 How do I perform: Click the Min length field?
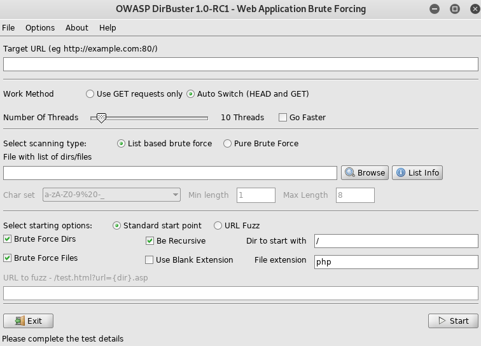tap(256, 195)
